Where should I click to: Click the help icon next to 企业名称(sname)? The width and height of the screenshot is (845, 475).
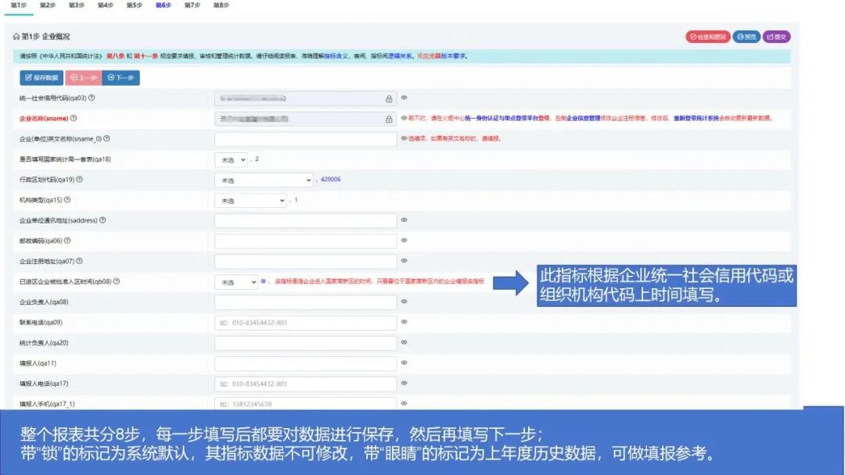(74, 118)
